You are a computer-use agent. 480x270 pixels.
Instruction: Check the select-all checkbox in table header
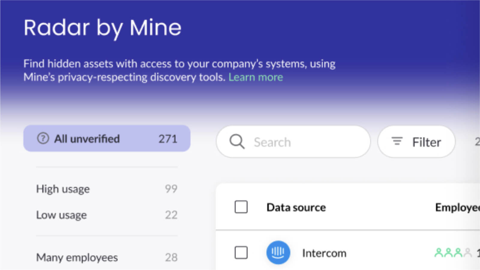pos(241,207)
